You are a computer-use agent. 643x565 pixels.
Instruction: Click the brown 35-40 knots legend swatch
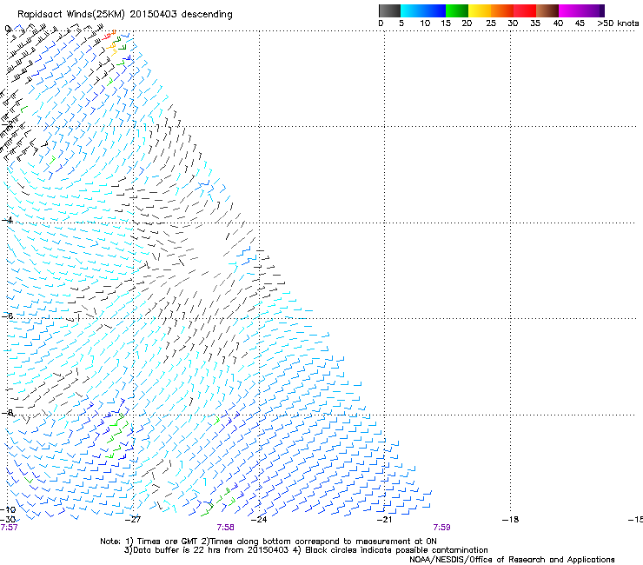(547, 10)
